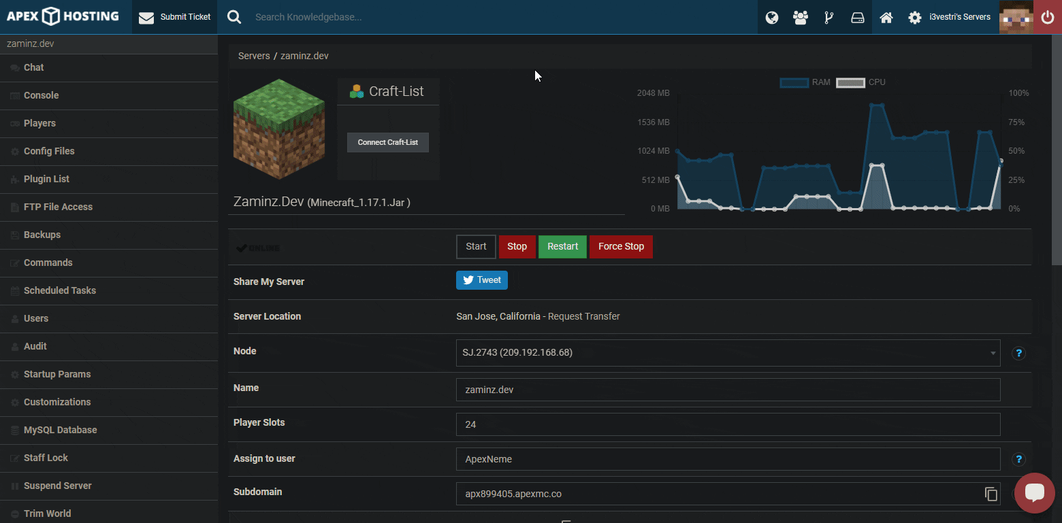Open FTP File Access in the sidebar

(x=109, y=207)
